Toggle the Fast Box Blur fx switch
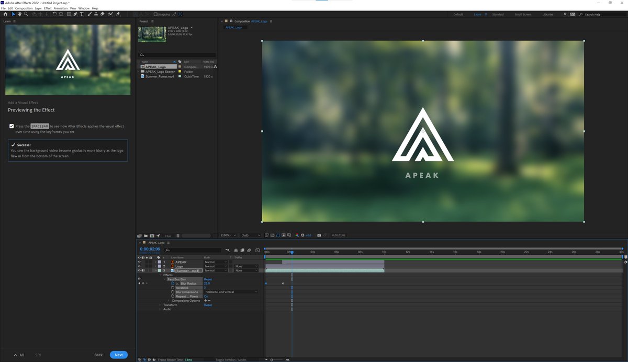628x362 pixels. pos(139,279)
